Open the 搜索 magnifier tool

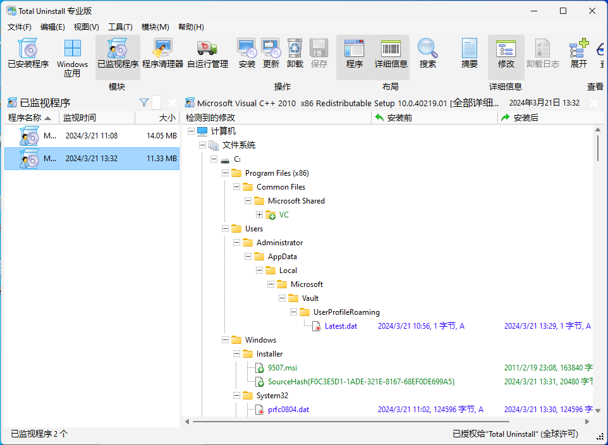point(428,54)
